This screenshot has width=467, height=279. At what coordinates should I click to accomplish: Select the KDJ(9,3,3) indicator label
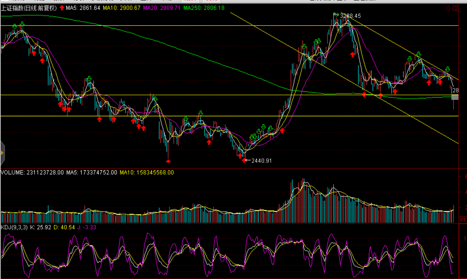pos(14,227)
